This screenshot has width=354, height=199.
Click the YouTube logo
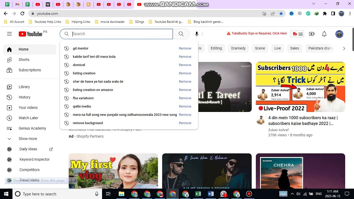point(30,34)
